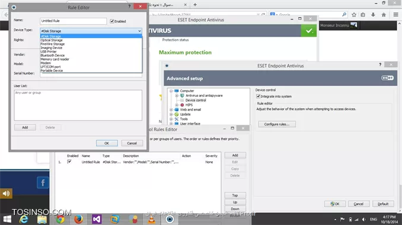The image size is (402, 225).
Task: Open Visual Studio from taskbar
Action: (97, 219)
